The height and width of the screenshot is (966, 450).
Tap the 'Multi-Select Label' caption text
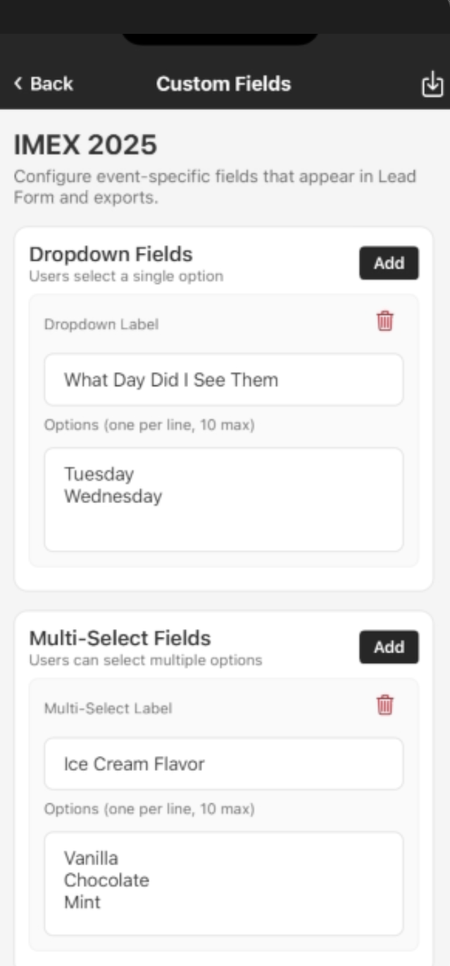pos(108,708)
